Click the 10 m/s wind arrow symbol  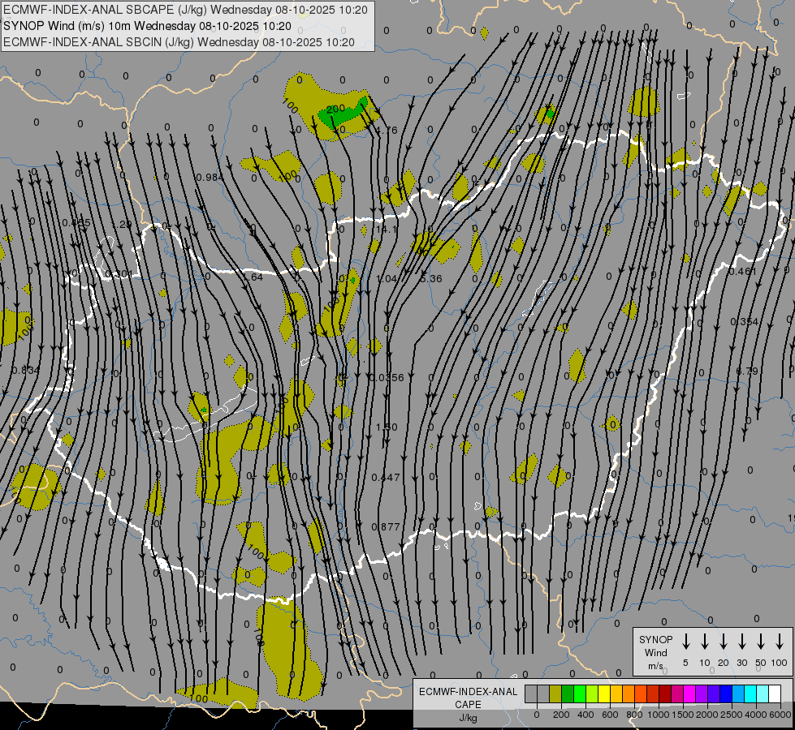(705, 642)
